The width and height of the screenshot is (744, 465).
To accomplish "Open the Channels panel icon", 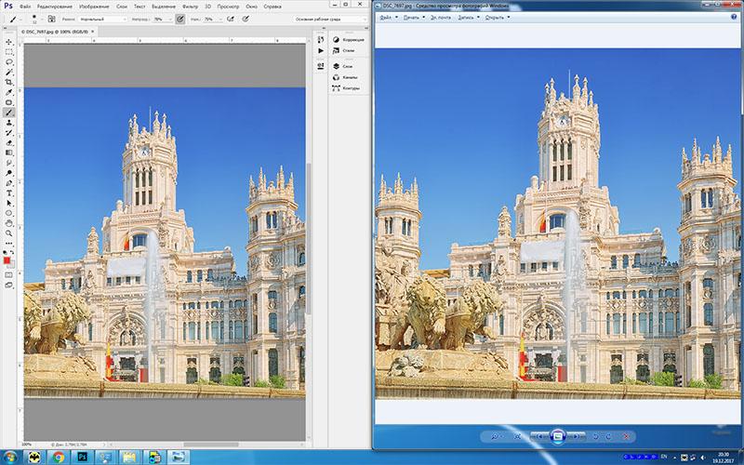I will 336,77.
